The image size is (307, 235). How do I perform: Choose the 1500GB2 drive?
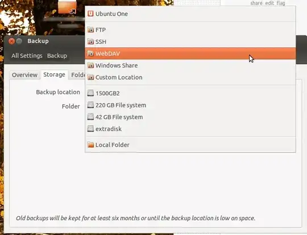(190, 93)
